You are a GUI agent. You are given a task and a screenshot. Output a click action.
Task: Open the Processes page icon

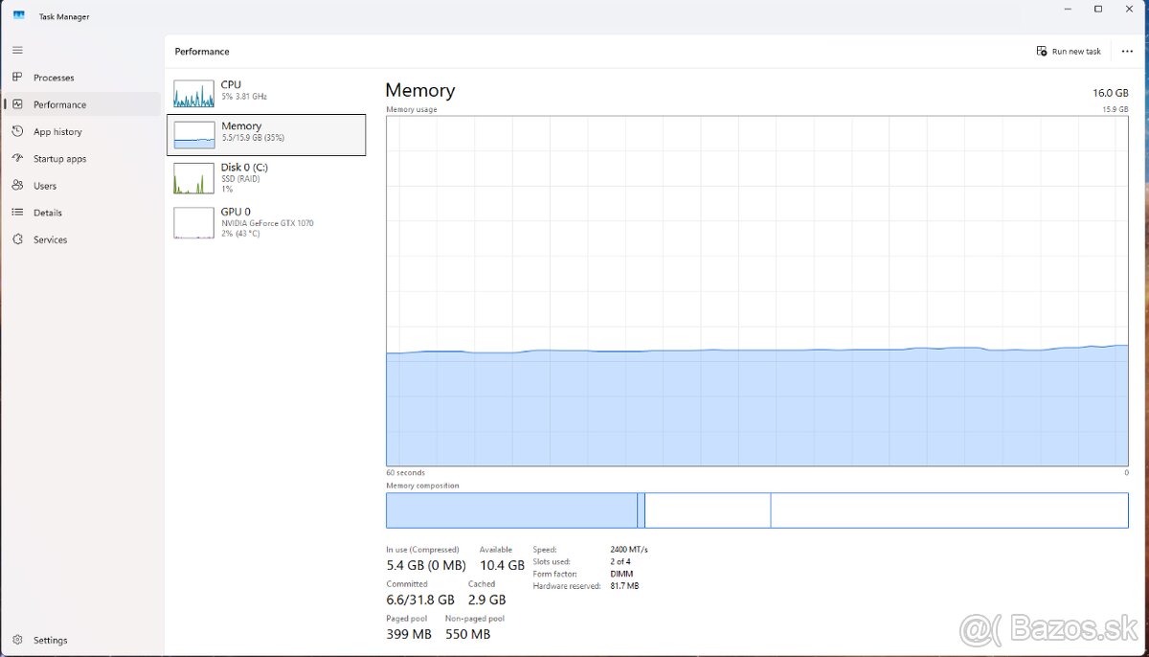point(17,78)
